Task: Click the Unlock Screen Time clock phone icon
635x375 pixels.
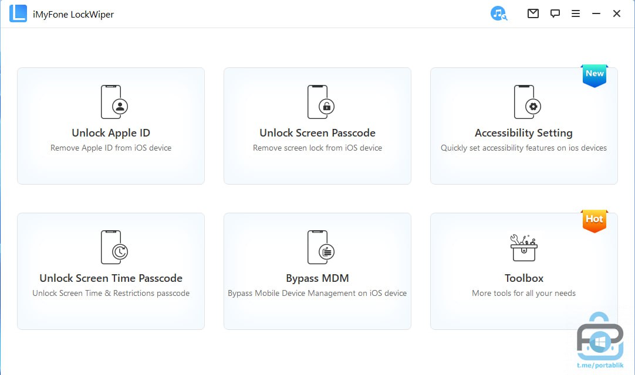Action: 114,247
